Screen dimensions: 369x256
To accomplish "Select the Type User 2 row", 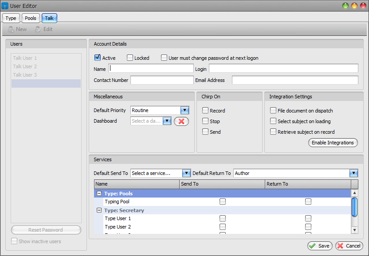I will [222, 227].
